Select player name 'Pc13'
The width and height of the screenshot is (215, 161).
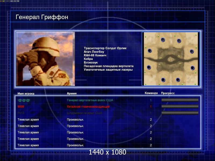pyautogui.click(x=21, y=113)
